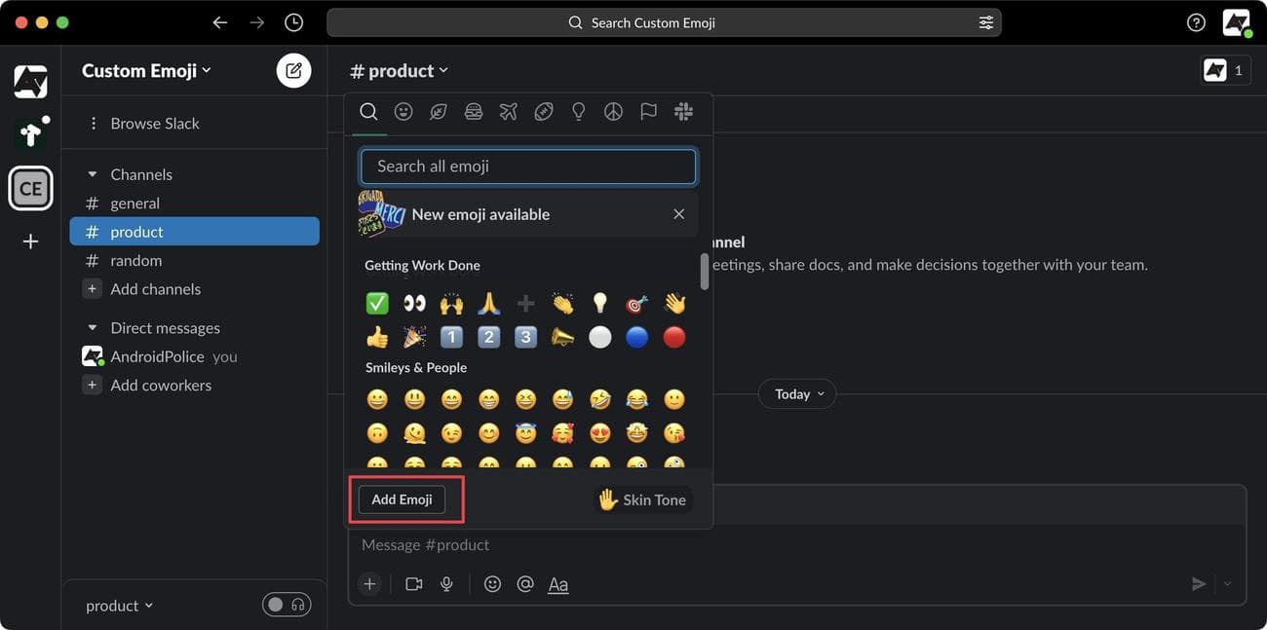This screenshot has width=1267, height=630.
Task: Open the Today message date dropdown
Action: point(796,393)
